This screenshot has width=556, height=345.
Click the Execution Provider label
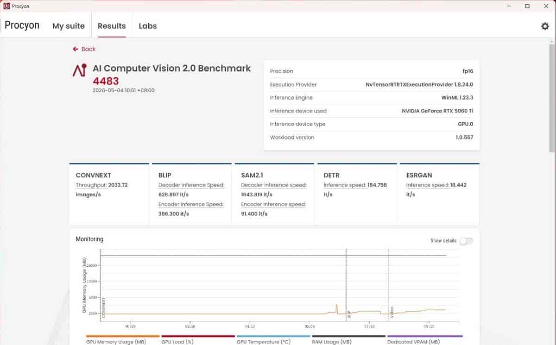tap(293, 85)
